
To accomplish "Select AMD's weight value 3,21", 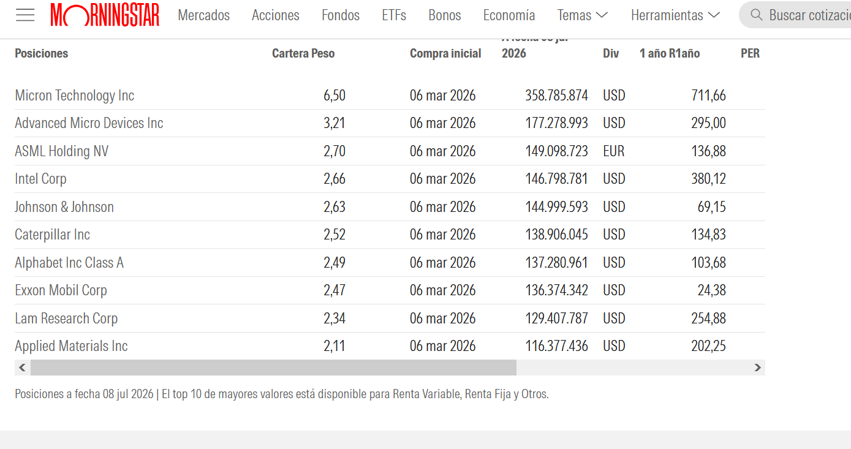I will (335, 123).
